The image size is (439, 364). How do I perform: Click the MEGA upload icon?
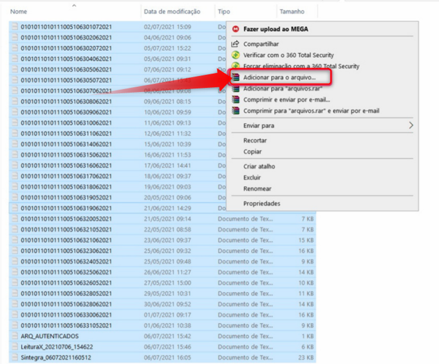[236, 29]
